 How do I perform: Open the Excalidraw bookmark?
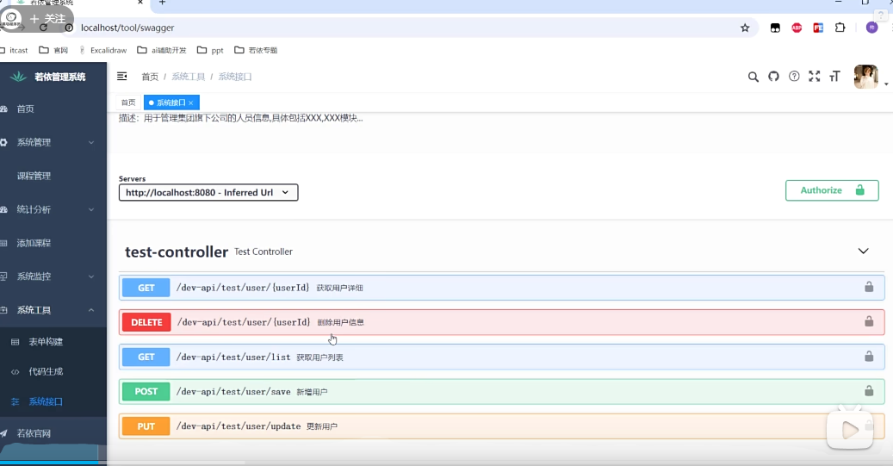click(103, 50)
